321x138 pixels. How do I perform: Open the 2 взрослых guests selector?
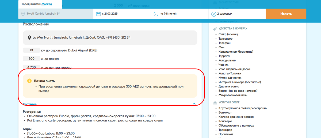pyautogui.click(x=237, y=14)
